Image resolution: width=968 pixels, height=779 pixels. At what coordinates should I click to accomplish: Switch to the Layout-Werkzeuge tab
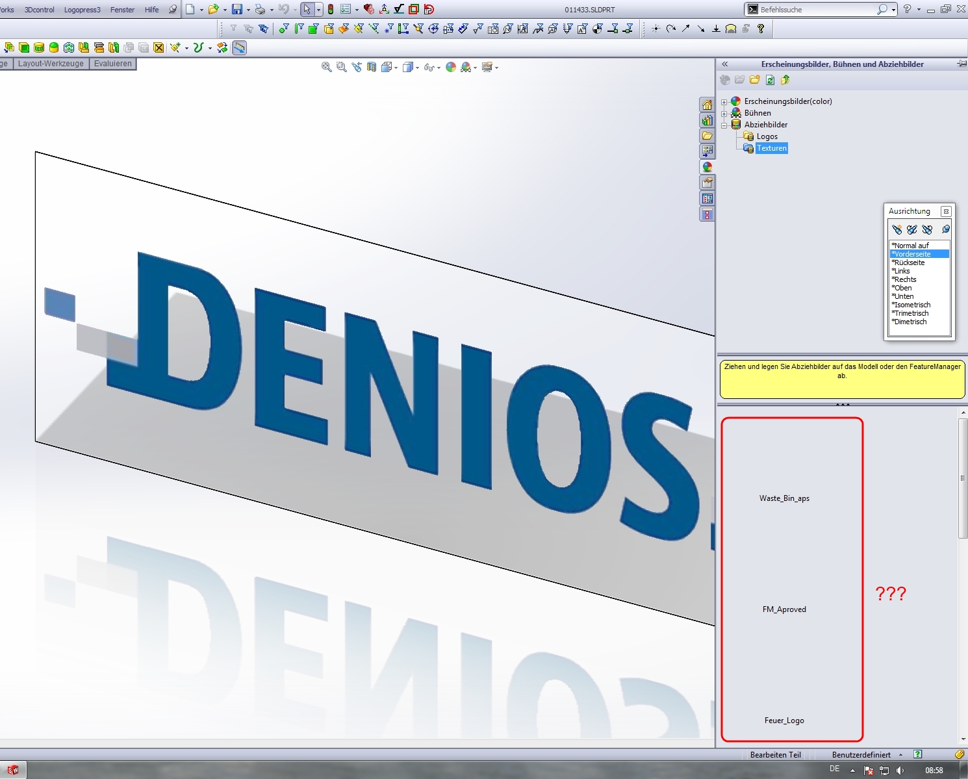[51, 64]
